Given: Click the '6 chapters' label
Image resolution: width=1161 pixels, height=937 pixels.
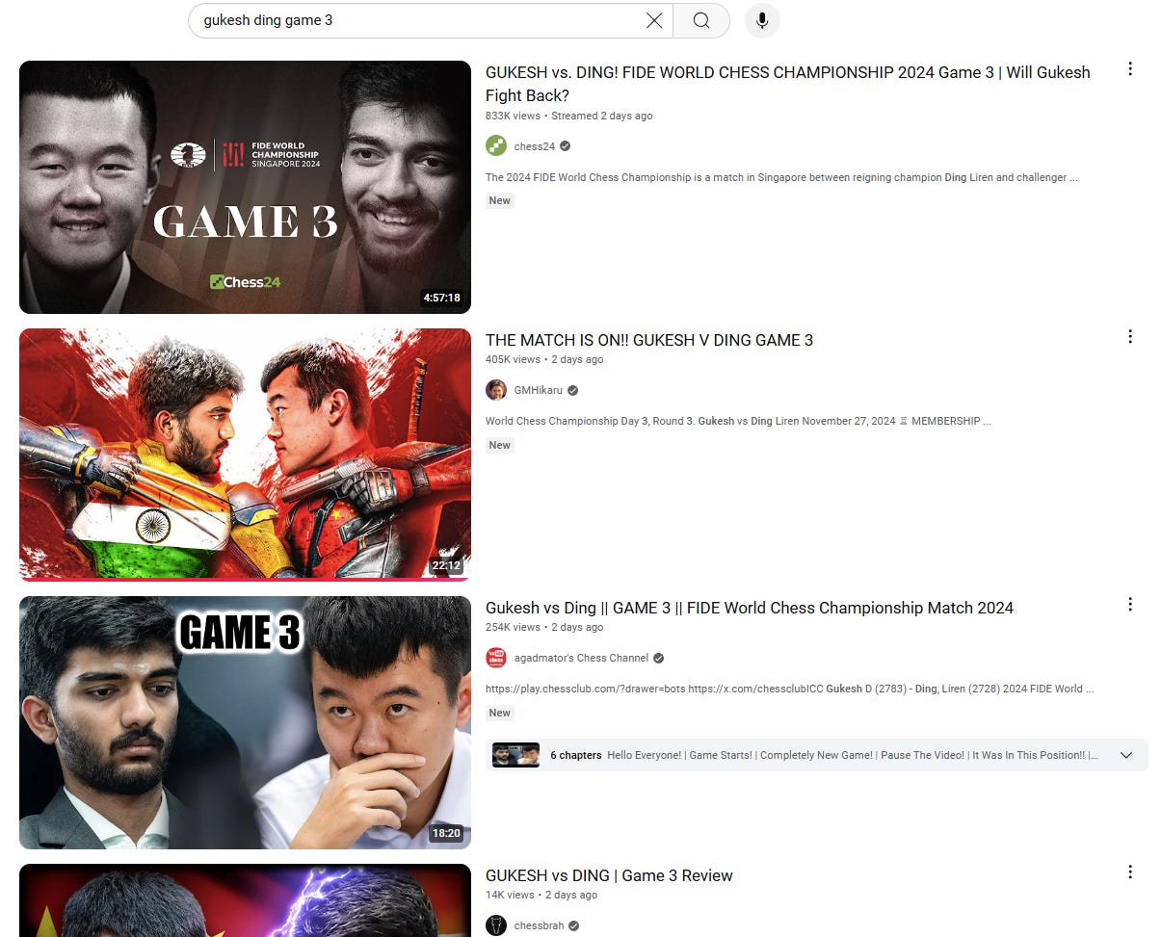Looking at the screenshot, I should pos(576,755).
